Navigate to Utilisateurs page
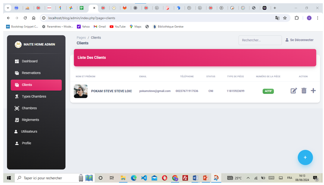The image size is (324, 185). [29, 132]
